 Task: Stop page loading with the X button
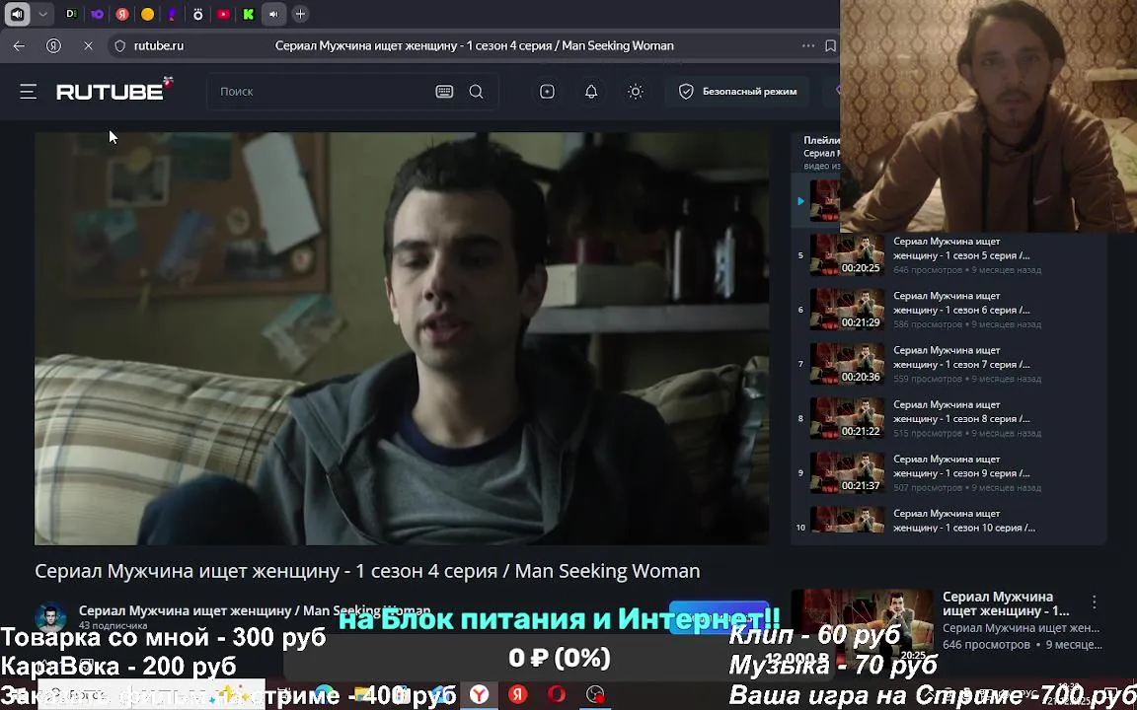click(x=88, y=45)
